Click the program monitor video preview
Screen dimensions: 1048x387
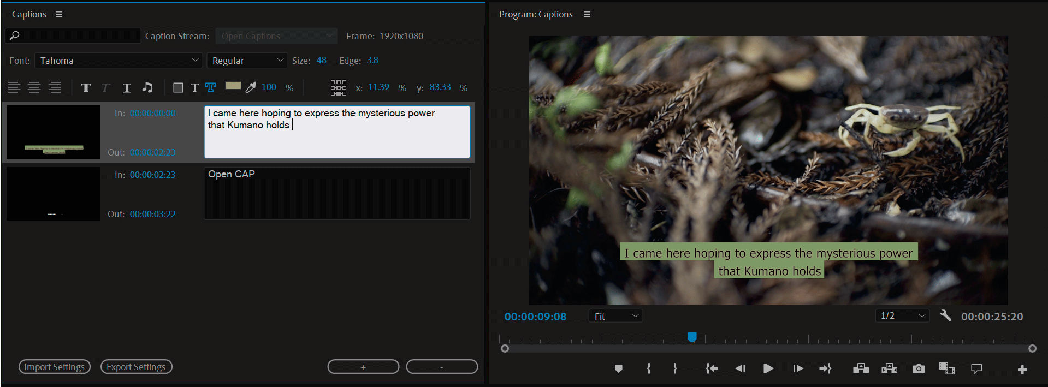point(768,170)
